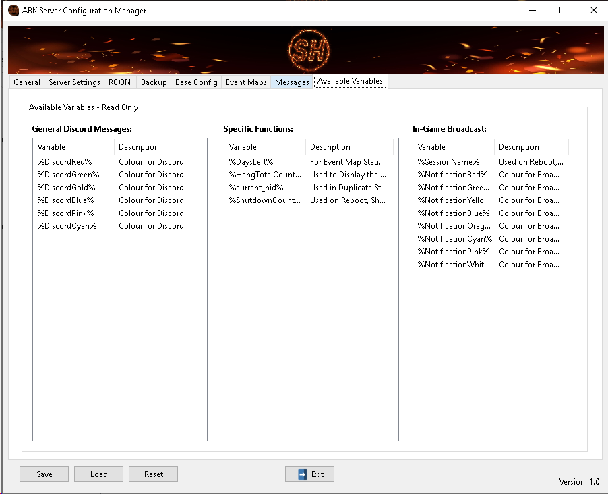The width and height of the screenshot is (608, 494).
Task: Switch to the Event Maps tab
Action: [x=246, y=82]
